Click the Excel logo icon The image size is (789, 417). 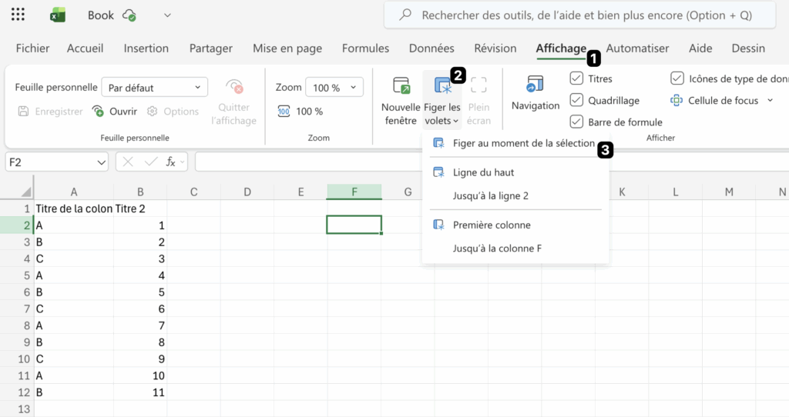[x=58, y=15]
